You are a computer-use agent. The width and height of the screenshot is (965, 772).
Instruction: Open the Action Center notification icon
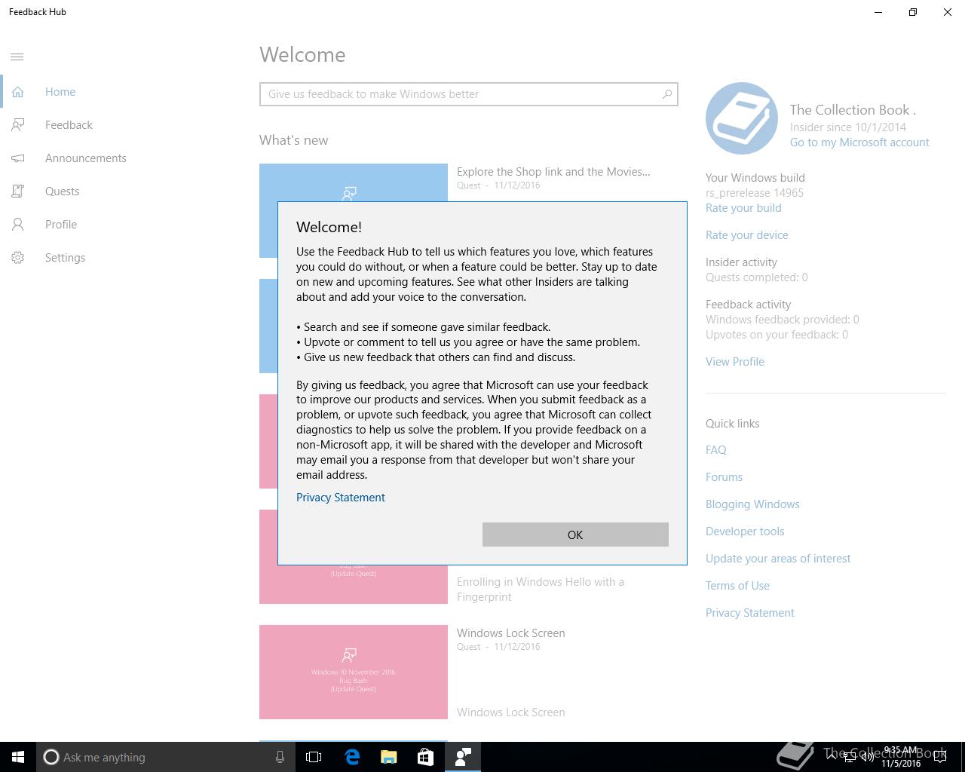click(939, 757)
